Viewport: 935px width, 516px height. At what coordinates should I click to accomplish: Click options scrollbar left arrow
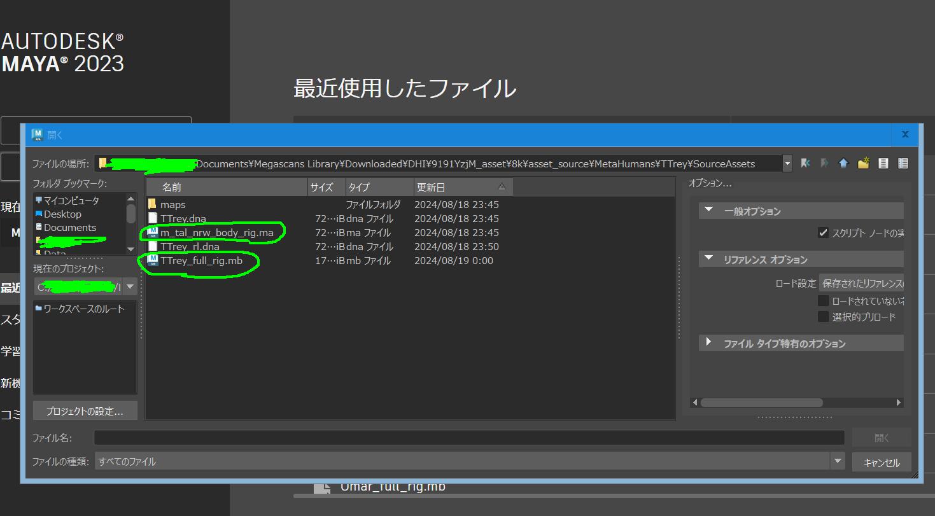[695, 402]
